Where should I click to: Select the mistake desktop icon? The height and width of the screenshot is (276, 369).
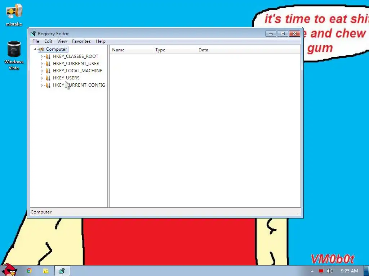click(x=14, y=15)
